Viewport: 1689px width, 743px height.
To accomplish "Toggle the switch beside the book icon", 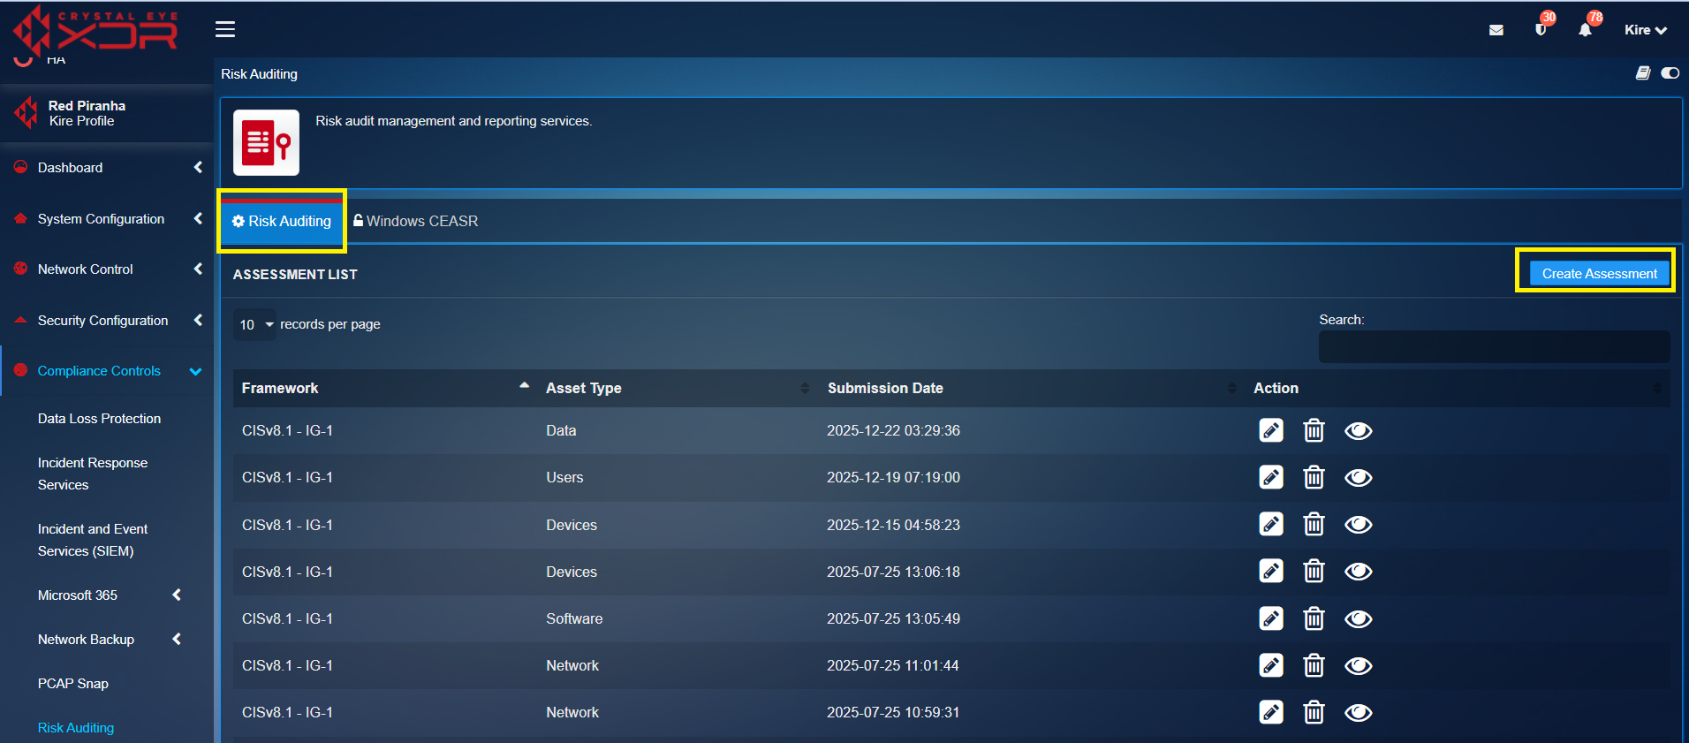I will pyautogui.click(x=1670, y=73).
